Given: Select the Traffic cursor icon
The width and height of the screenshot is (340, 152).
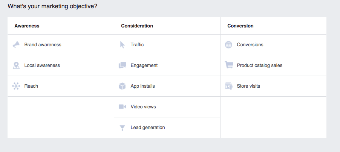Looking at the screenshot, I should coord(122,45).
